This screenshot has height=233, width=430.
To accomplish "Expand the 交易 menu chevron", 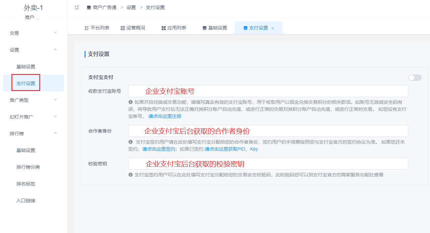I will pos(56,32).
